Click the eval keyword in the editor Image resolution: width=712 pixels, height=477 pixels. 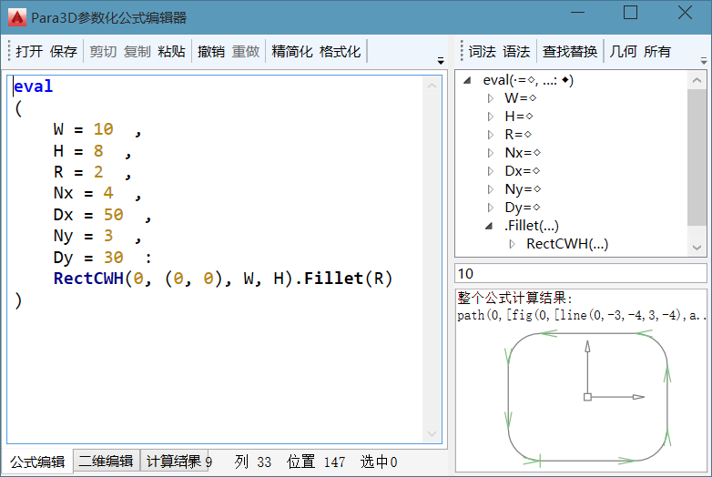click(x=33, y=86)
